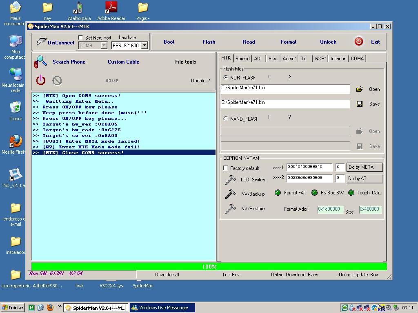Image resolution: width=418 pixels, height=313 pixels.
Task: Click the Read button
Action: pyautogui.click(x=249, y=42)
